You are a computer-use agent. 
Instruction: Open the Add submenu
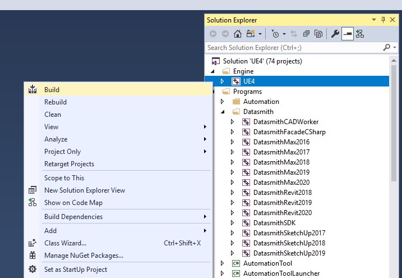[x=118, y=231]
